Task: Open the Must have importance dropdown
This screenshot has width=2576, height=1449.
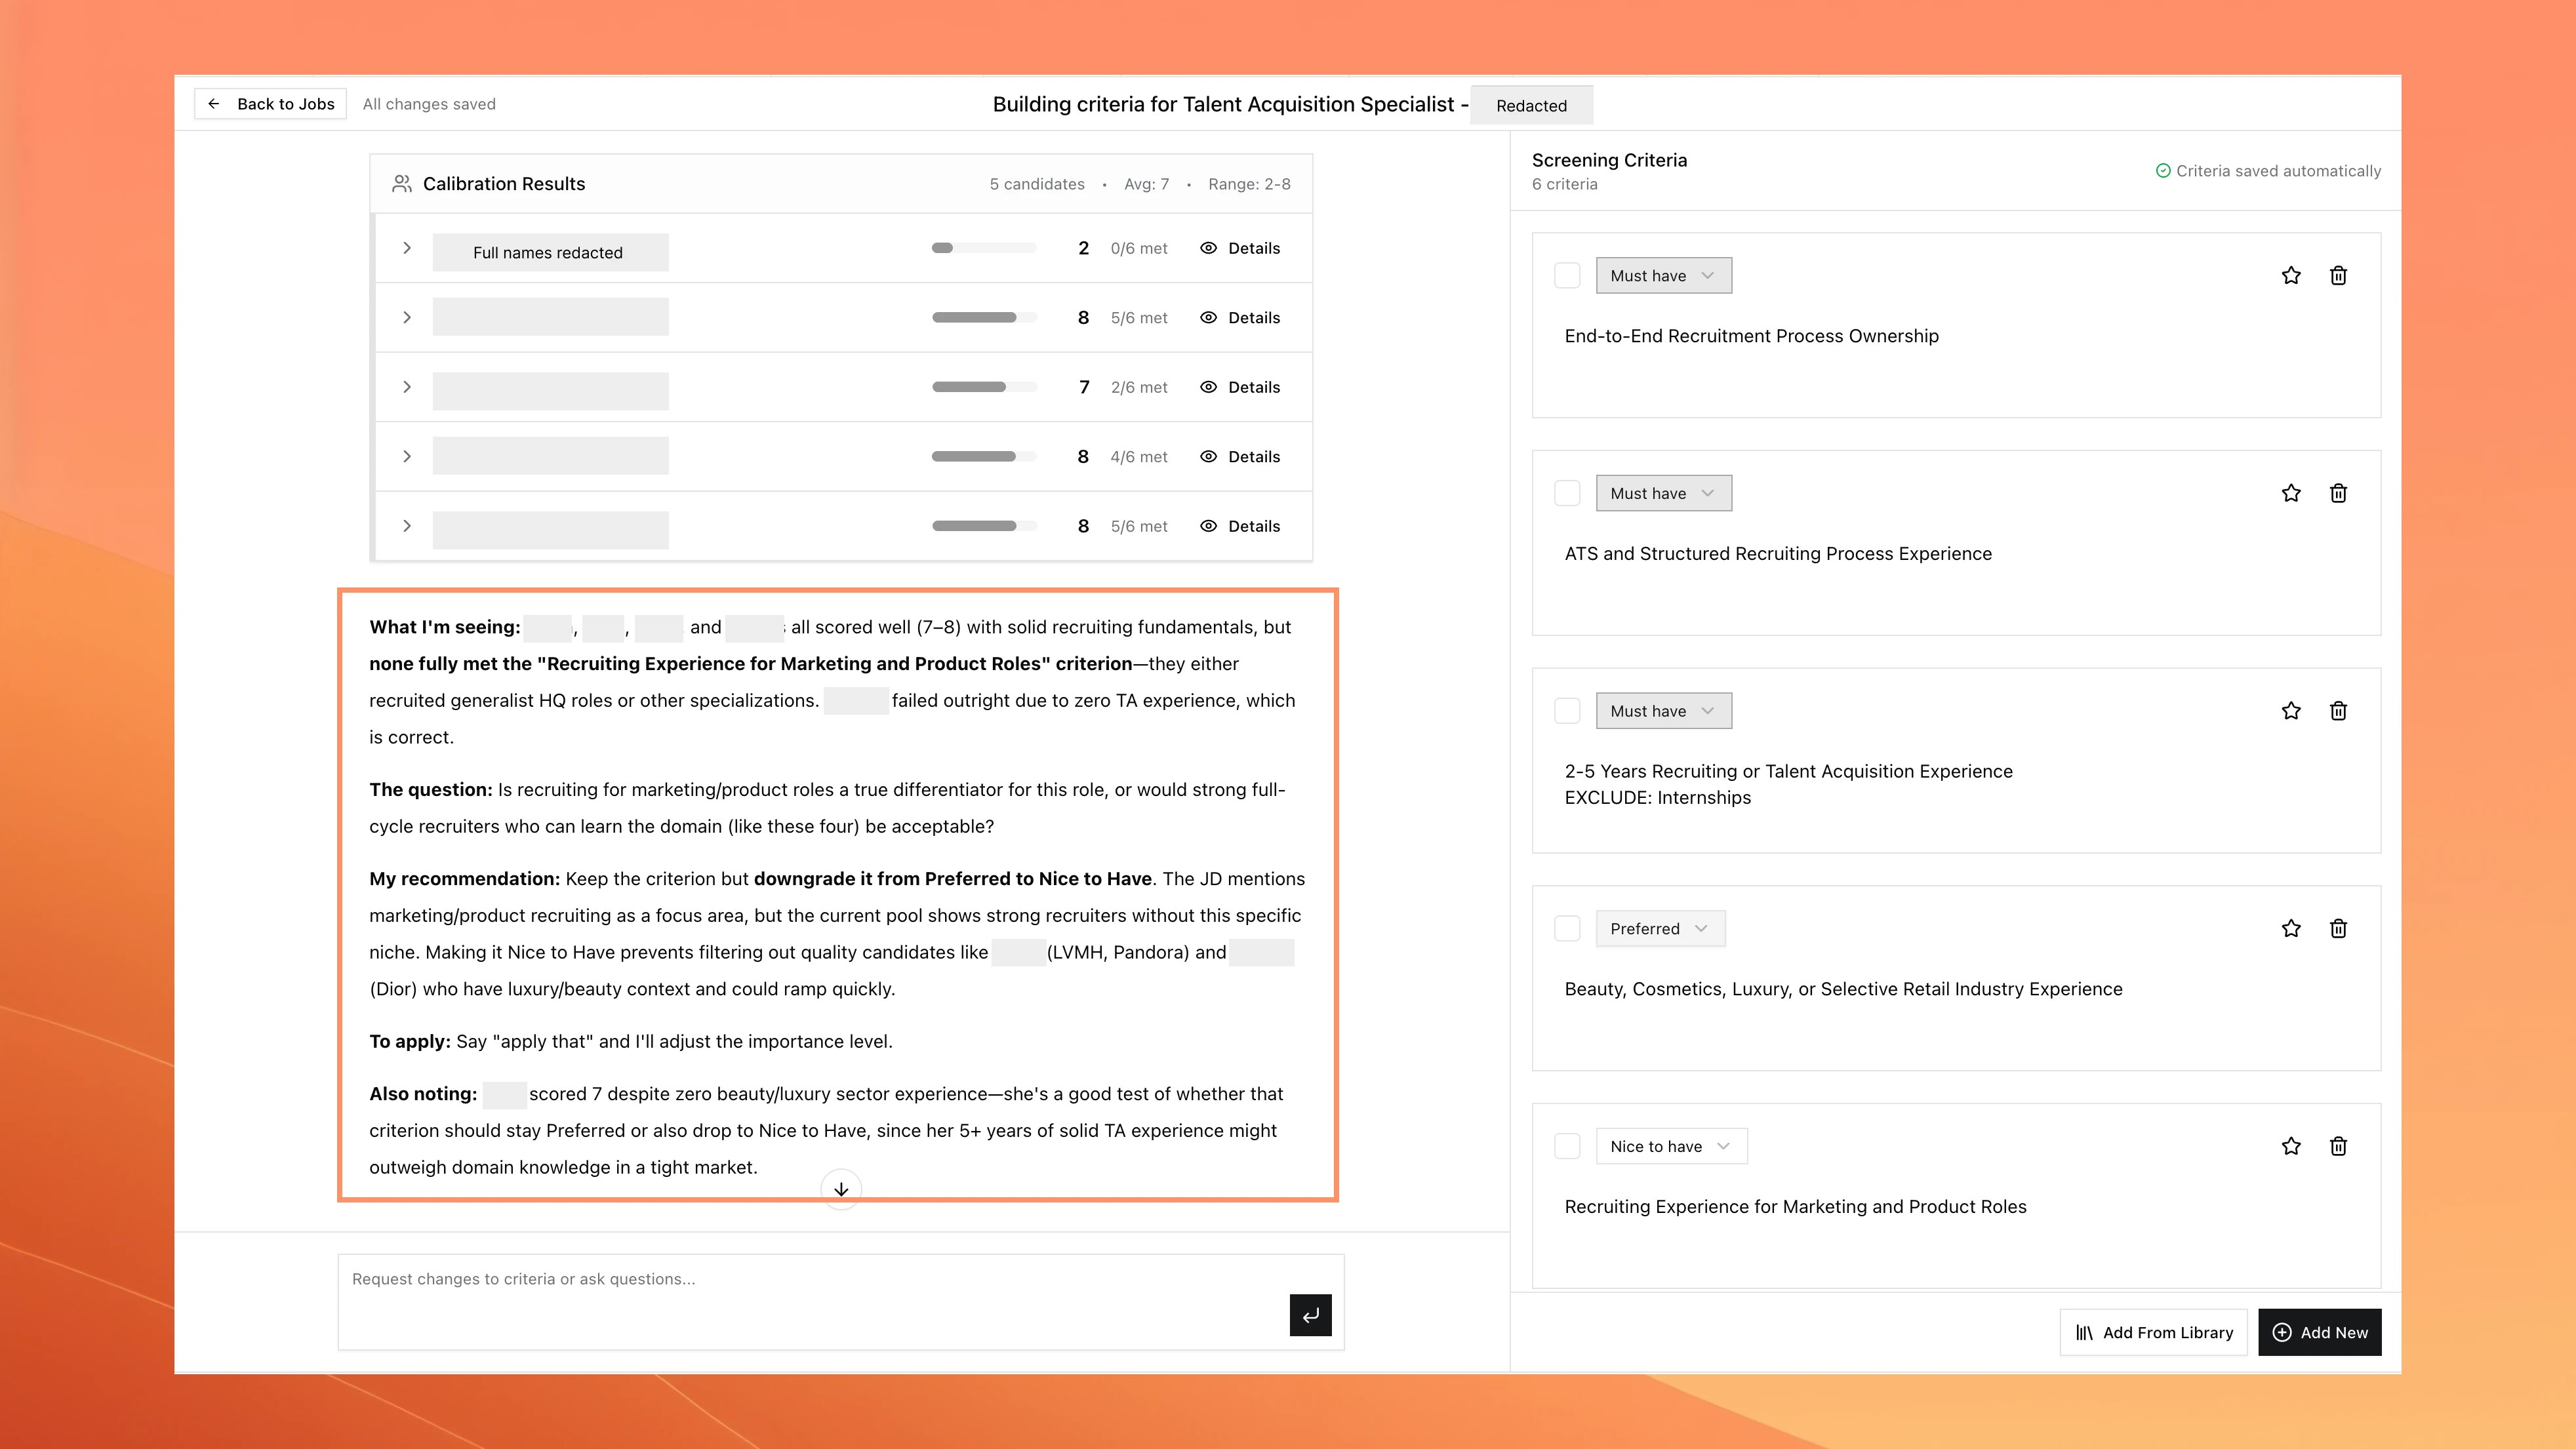Action: click(x=1663, y=275)
